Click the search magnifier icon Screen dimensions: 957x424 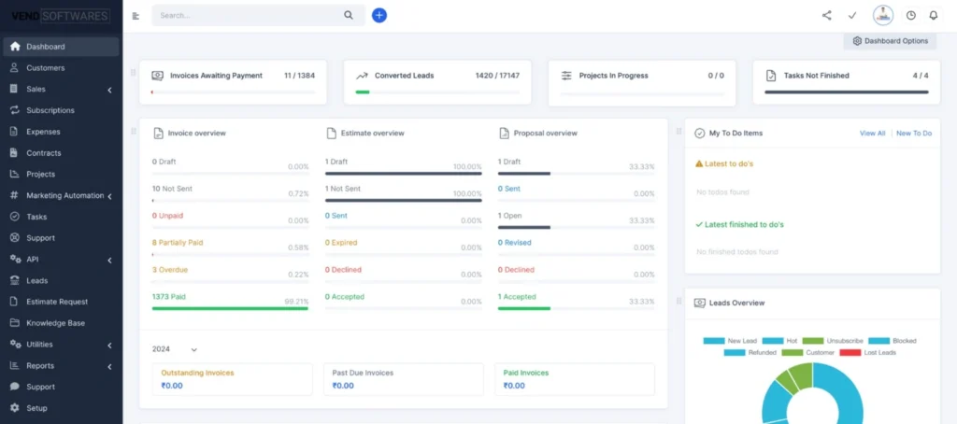(x=349, y=15)
